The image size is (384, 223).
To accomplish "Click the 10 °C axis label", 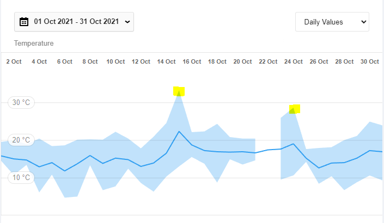I will 21,177.
